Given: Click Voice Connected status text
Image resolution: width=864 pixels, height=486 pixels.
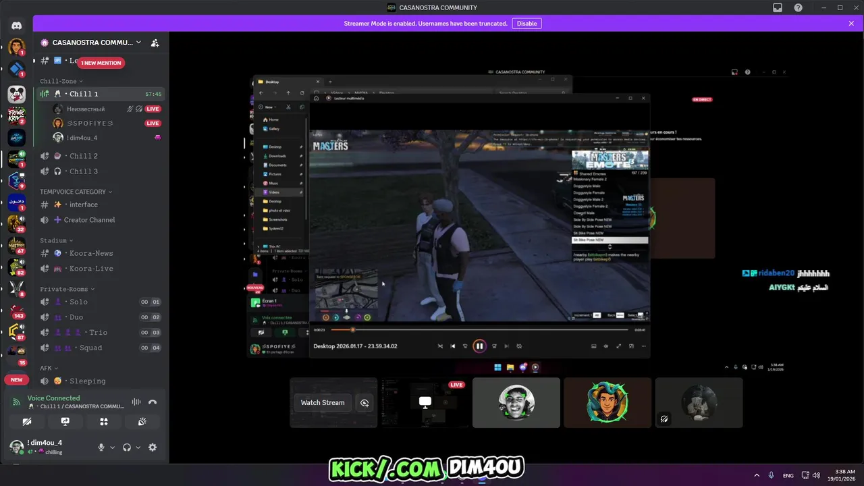Looking at the screenshot, I should [53, 398].
